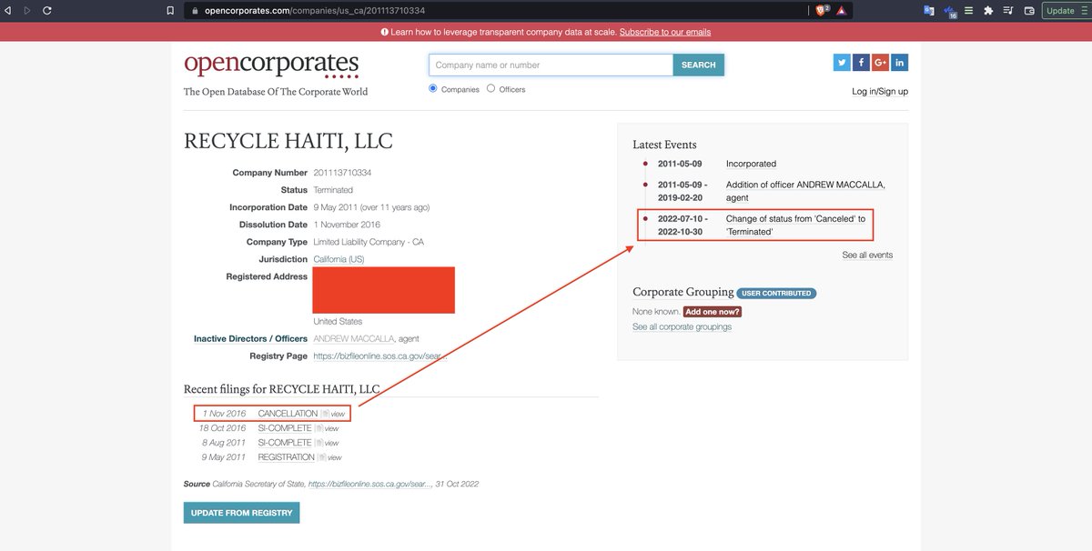Image resolution: width=1092 pixels, height=551 pixels.
Task: Open the green lines extension icon
Action: click(969, 10)
